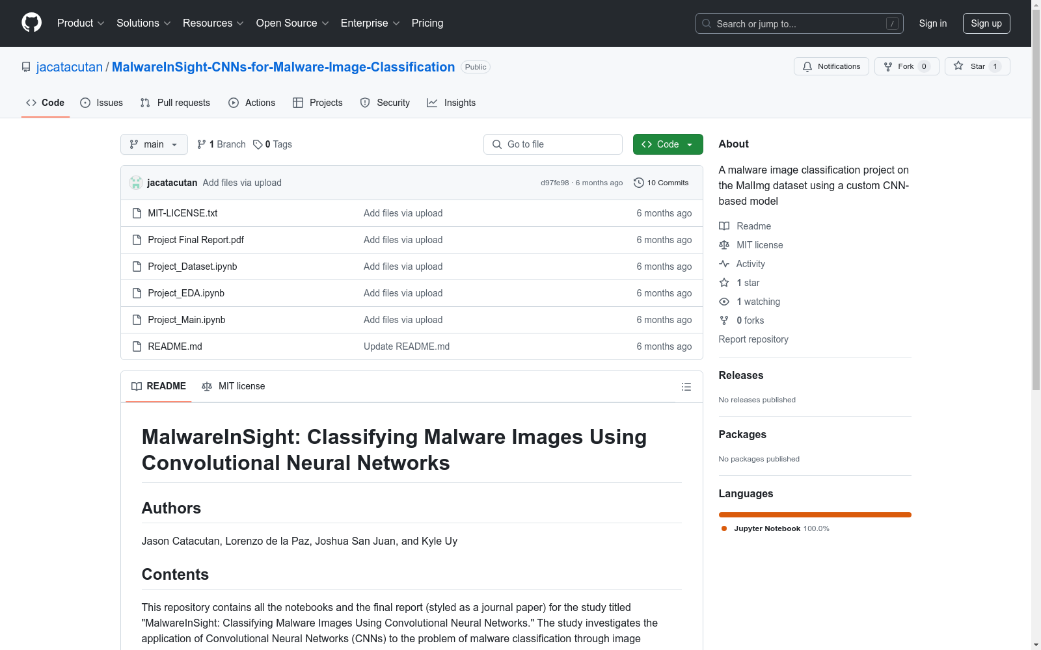The width and height of the screenshot is (1041, 650).
Task: Click magnifier icon in Go to file box
Action: point(497,144)
